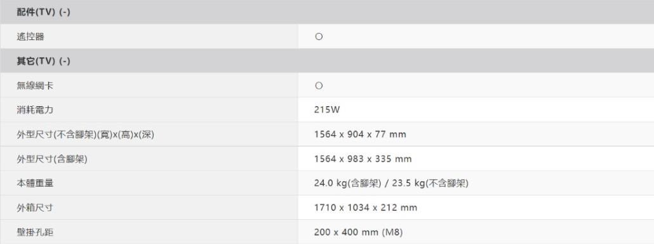Click the 23.5 kg(不含腳架) text

(432, 183)
